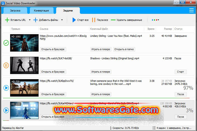Viewport: 197px width, 131px height.
Task: Click the Время column header
Action: (151, 29)
